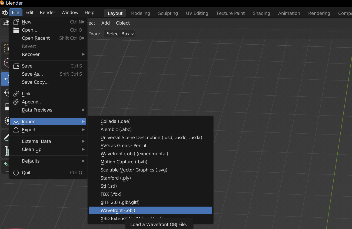
Task: Click the Quit power icon
Action: [x=16, y=173]
